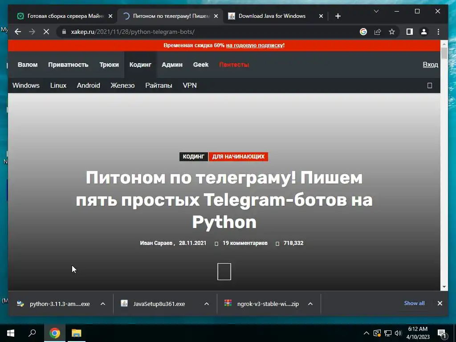Click the page vertical scrollbar thumb
456x342 pixels.
point(444,53)
